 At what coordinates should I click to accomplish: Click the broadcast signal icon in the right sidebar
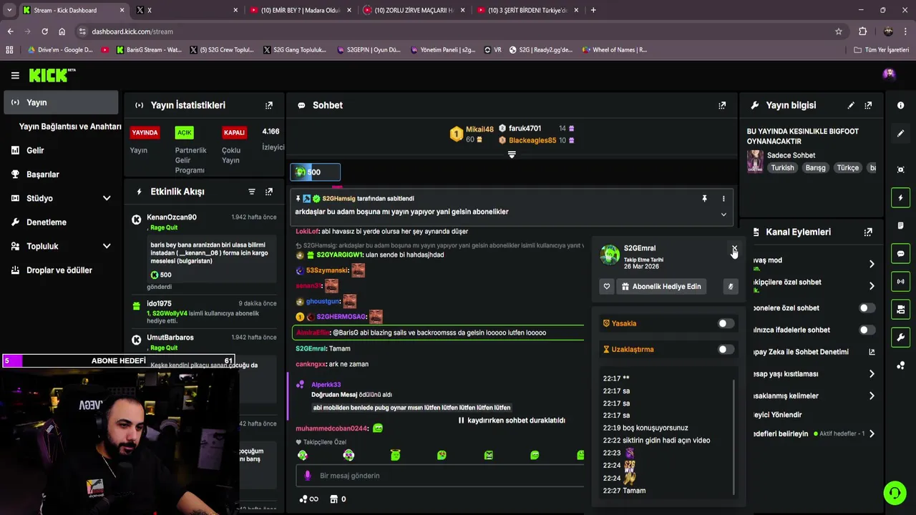pyautogui.click(x=900, y=281)
